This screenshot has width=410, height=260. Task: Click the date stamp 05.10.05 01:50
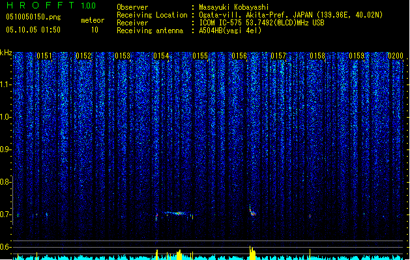(33, 30)
